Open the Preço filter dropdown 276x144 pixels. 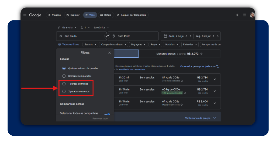coord(155,45)
